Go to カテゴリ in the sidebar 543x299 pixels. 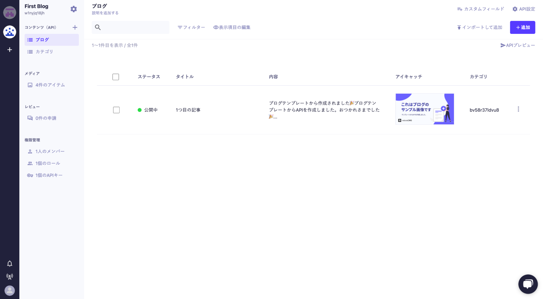(x=44, y=52)
